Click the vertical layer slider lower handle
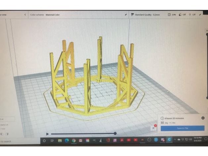This screenshot has width=208, height=156. (207, 98)
